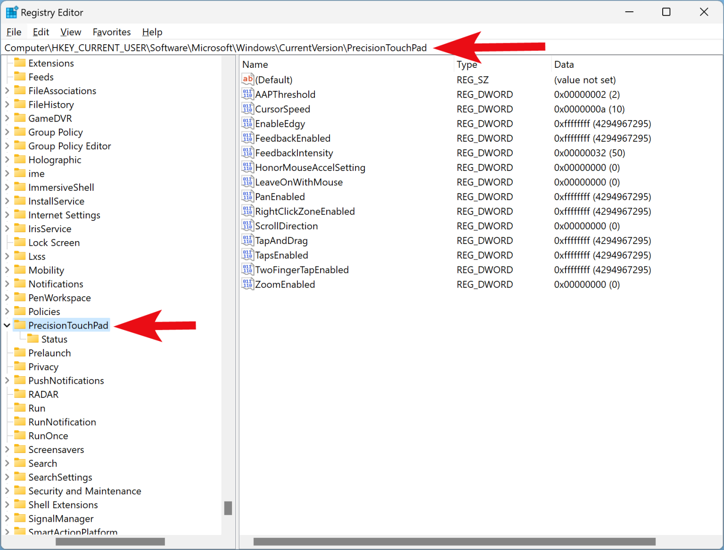Expand the Group Policy tree node
724x550 pixels.
pyautogui.click(x=7, y=132)
